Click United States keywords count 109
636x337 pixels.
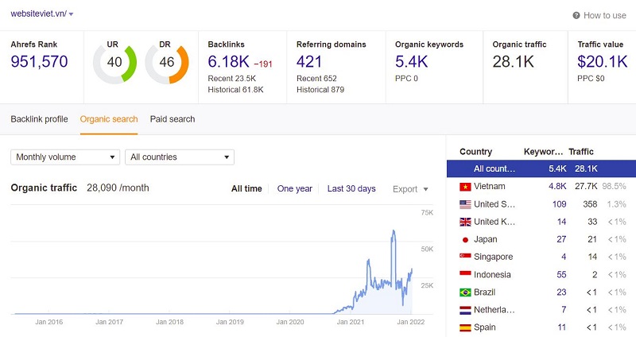point(560,204)
